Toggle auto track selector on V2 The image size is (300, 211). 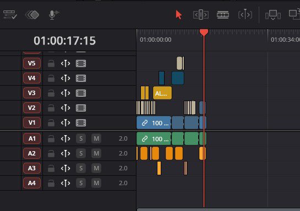tap(66, 108)
